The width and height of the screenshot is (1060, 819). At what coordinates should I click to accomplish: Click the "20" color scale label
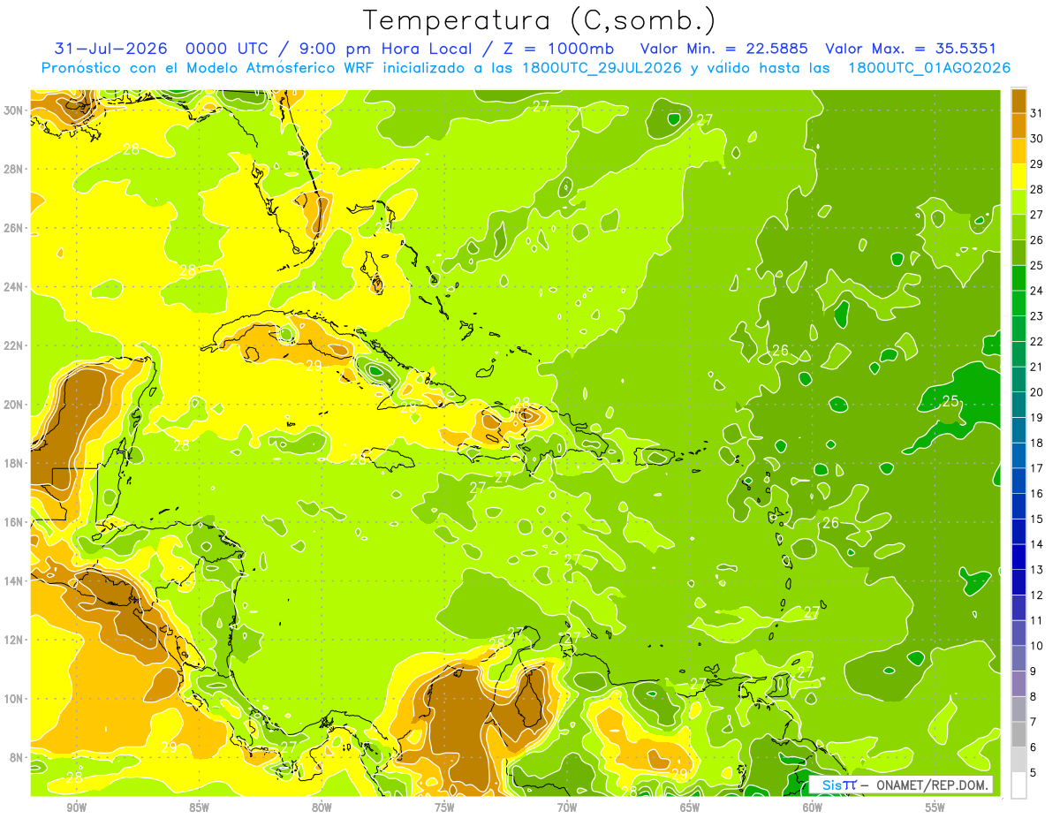(1037, 392)
